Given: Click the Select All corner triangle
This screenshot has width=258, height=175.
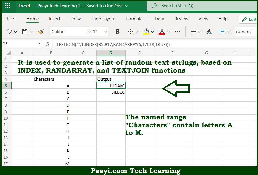Looking at the screenshot, I should coord(8,53).
